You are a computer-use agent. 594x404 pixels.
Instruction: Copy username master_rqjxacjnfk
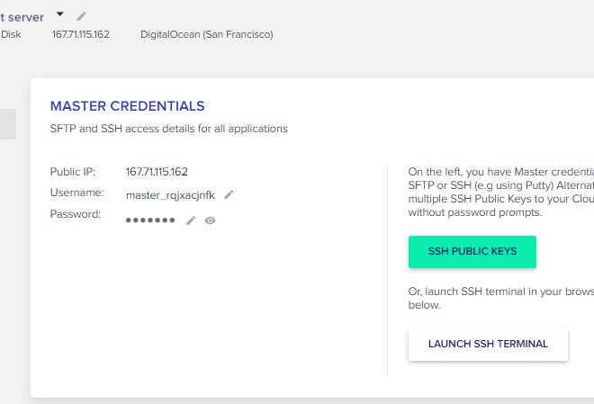coord(170,195)
